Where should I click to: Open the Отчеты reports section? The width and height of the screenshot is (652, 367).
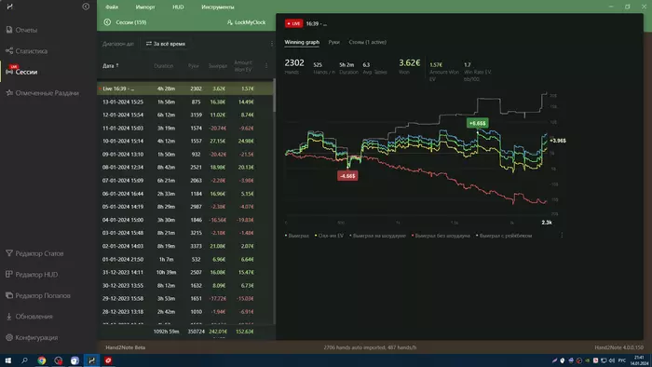21,30
